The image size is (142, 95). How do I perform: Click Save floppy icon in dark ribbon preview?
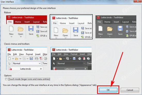(120, 29)
